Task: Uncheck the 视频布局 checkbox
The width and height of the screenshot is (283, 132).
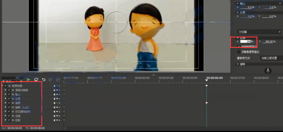Action: tap(5, 86)
